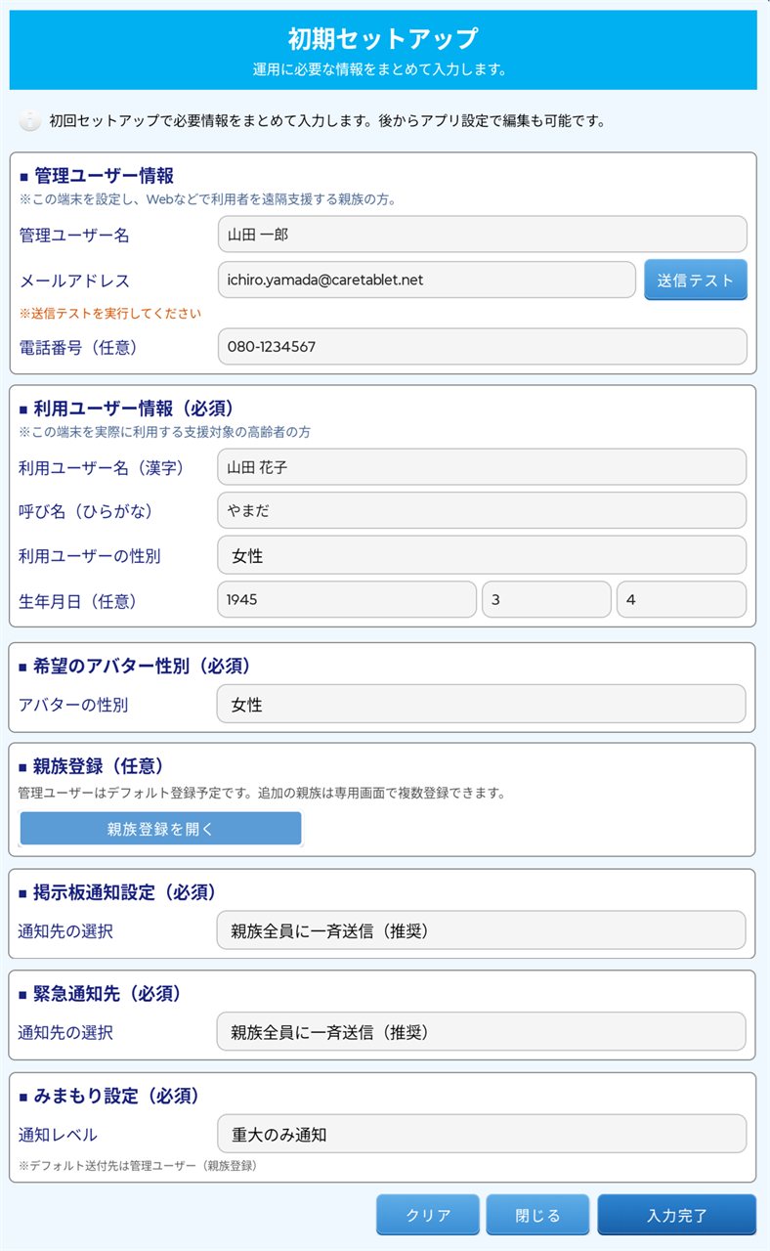
Task: Click the 初期セットアップ title text
Action: point(383,39)
